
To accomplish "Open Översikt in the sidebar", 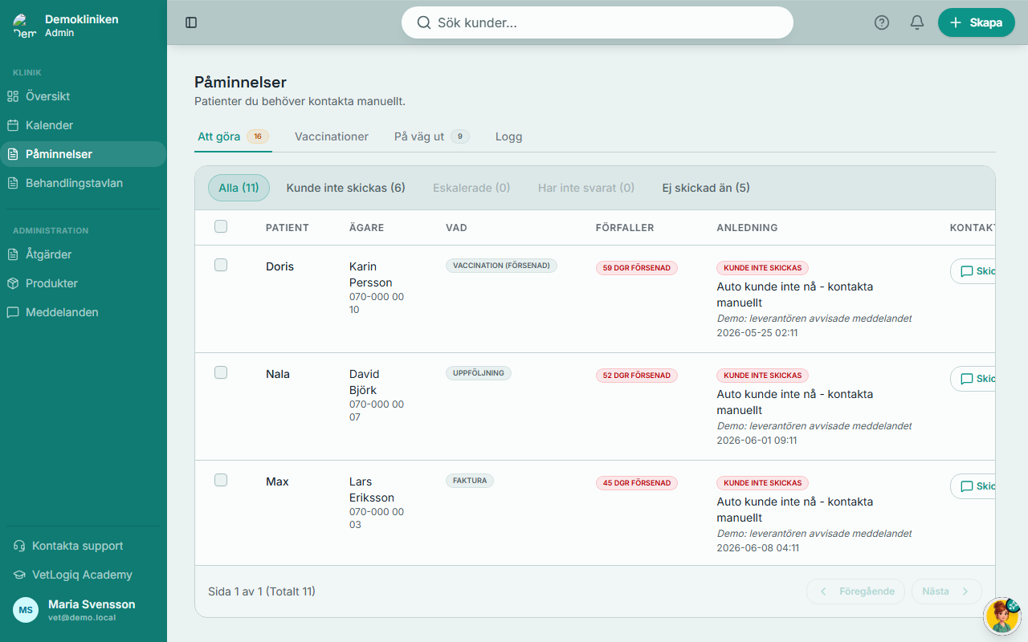I will (84, 96).
